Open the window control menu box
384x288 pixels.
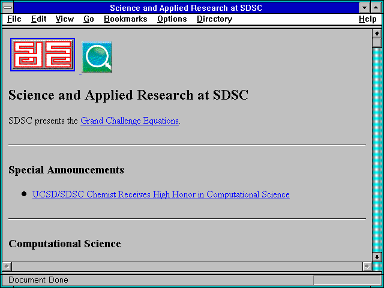point(8,8)
